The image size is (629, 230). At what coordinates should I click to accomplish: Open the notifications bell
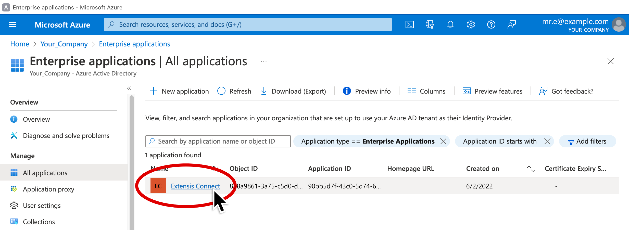click(450, 24)
